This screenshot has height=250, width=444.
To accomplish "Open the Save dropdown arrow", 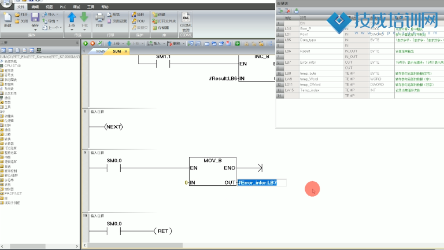I will coord(35,30).
